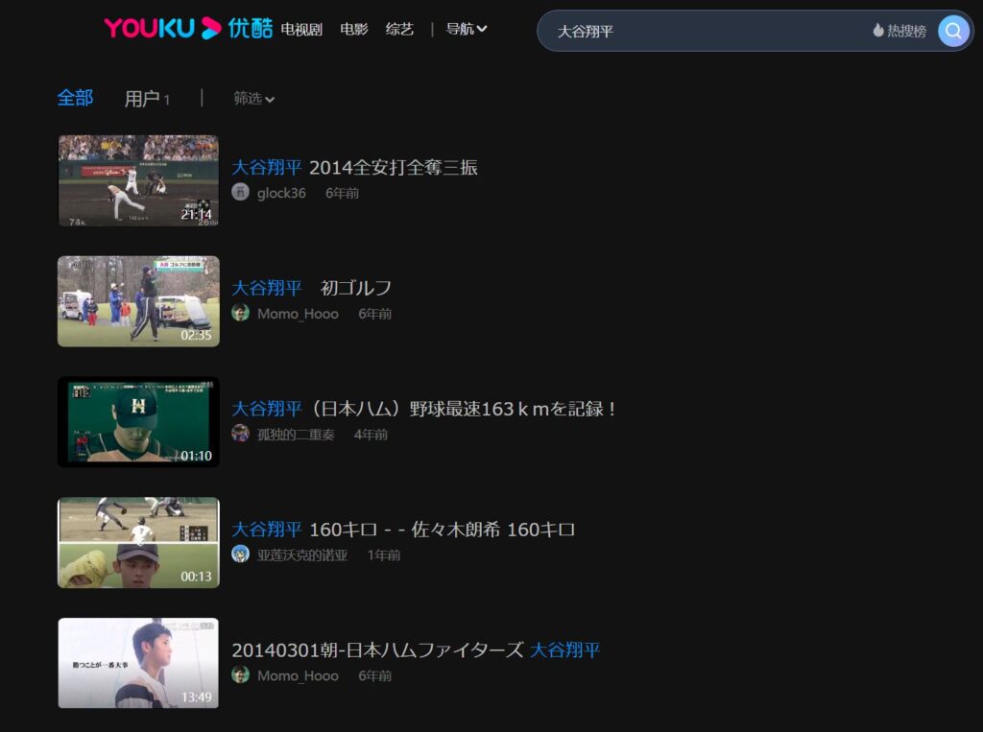
Task: Click 4年前 text beside 孤独的二重奏
Action: [371, 435]
